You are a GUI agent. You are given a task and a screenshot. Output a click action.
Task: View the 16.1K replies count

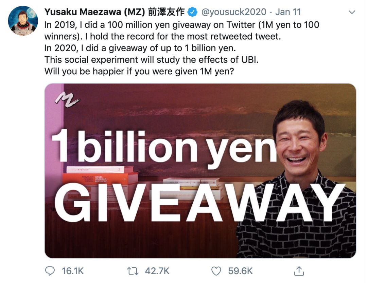pyautogui.click(x=73, y=271)
